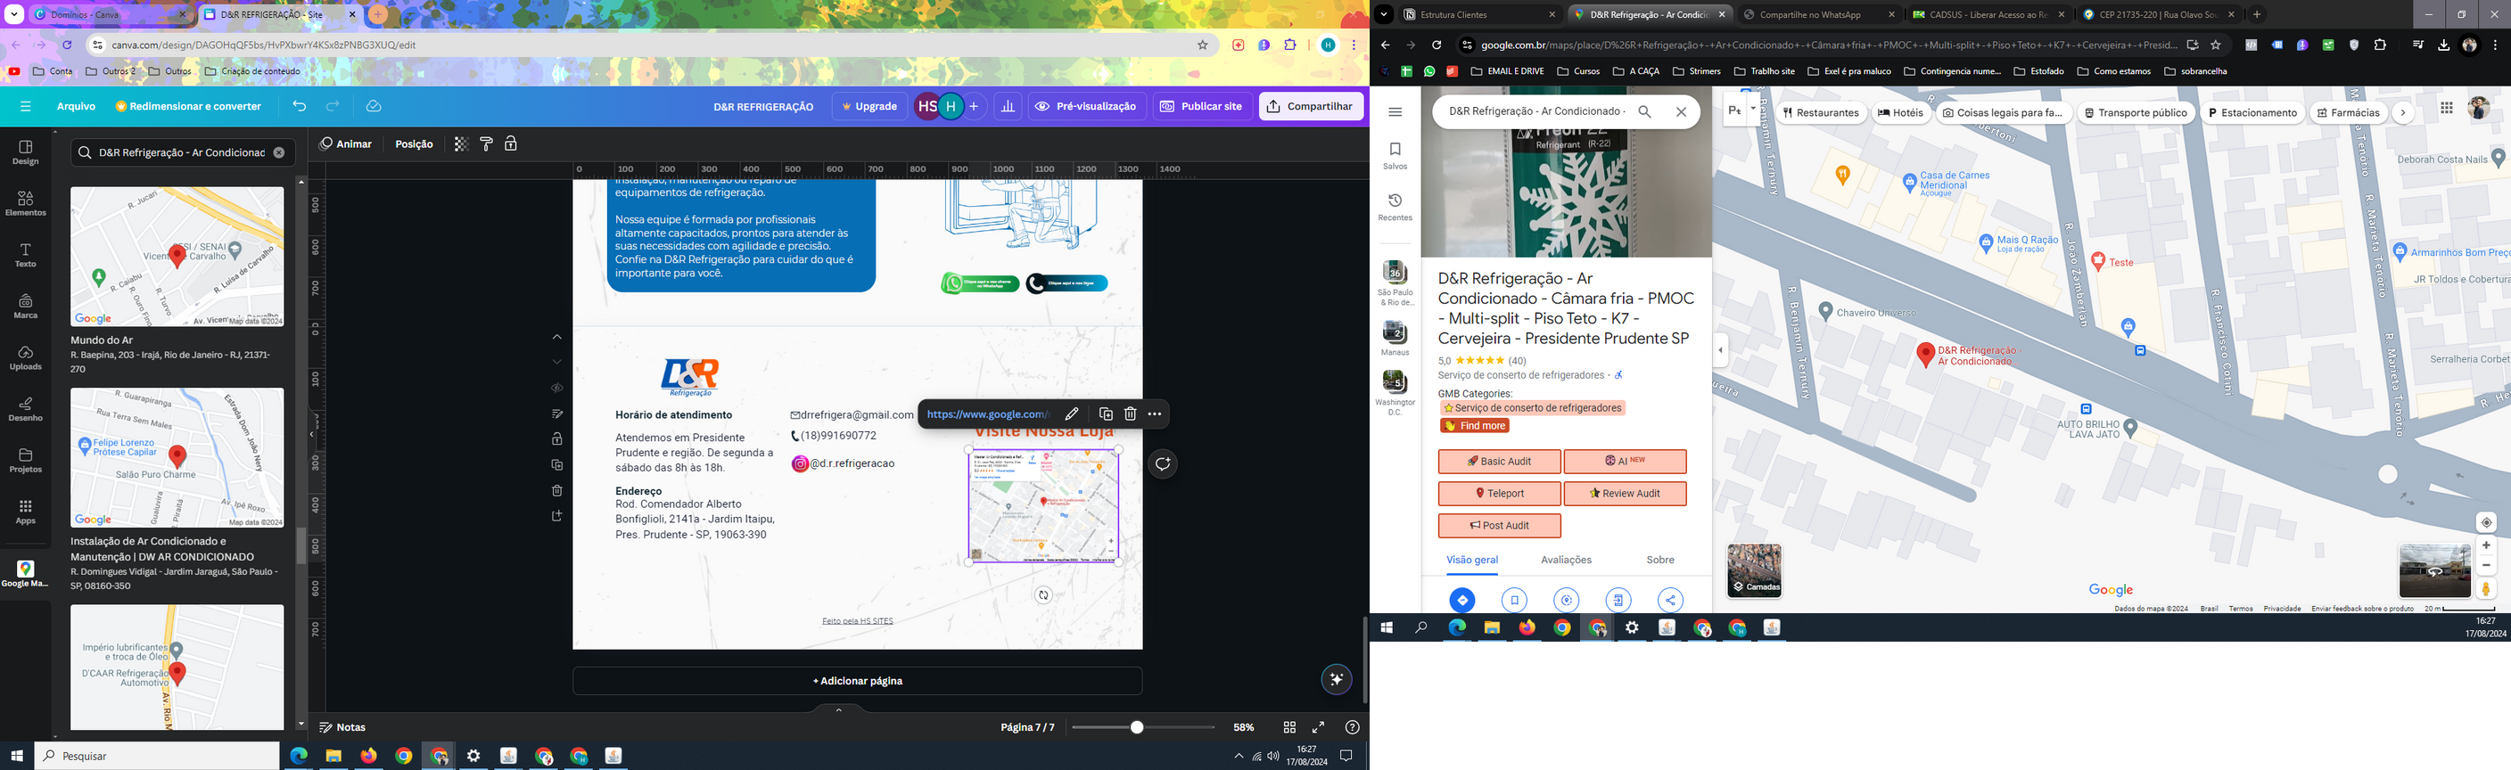The image size is (2511, 770).
Task: Click the copy style paint roller icon
Action: (486, 144)
